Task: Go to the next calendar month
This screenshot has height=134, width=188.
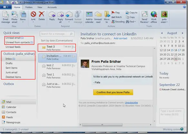Action: click(183, 33)
